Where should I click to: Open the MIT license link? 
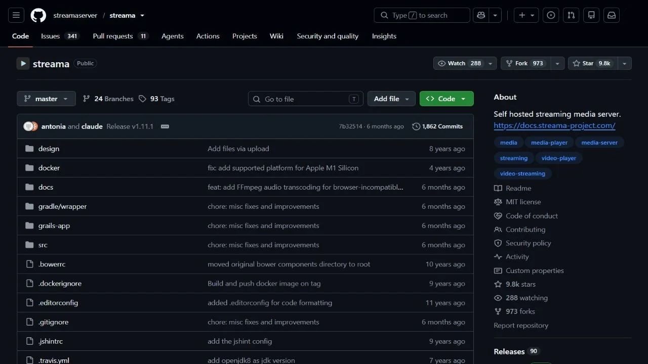pos(523,202)
